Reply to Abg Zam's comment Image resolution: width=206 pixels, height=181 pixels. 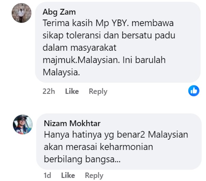click(98, 92)
